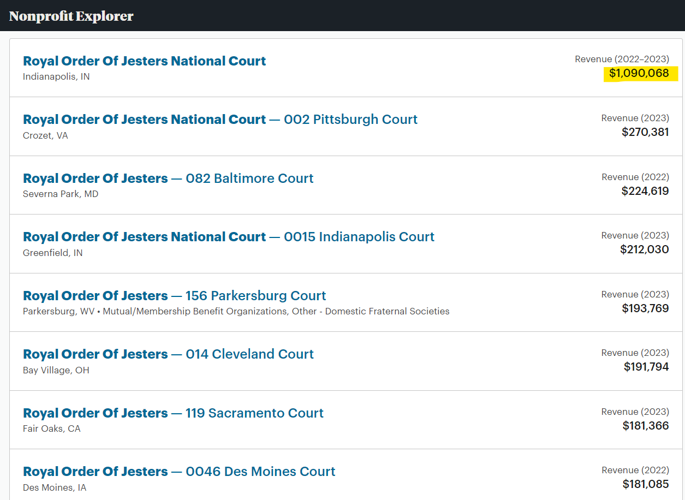Open the 119 Sacramento Court listing

click(x=173, y=413)
